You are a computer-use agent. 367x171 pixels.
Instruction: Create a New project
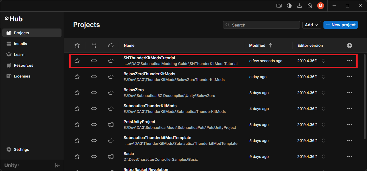point(341,25)
